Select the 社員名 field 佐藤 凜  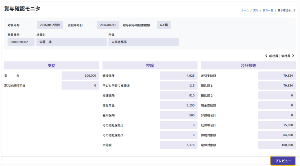[71, 42]
